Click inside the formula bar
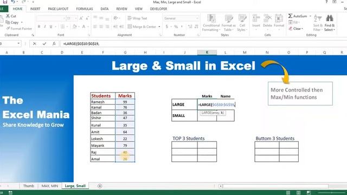This screenshot has width=347, height=195. [204, 44]
